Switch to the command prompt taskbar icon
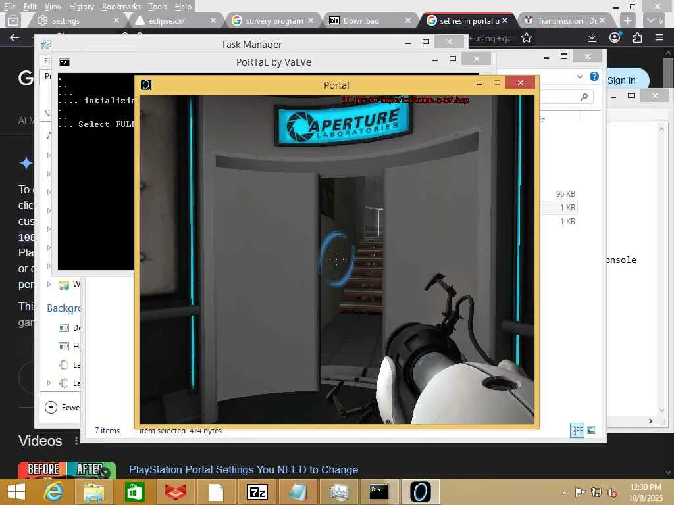 click(379, 492)
